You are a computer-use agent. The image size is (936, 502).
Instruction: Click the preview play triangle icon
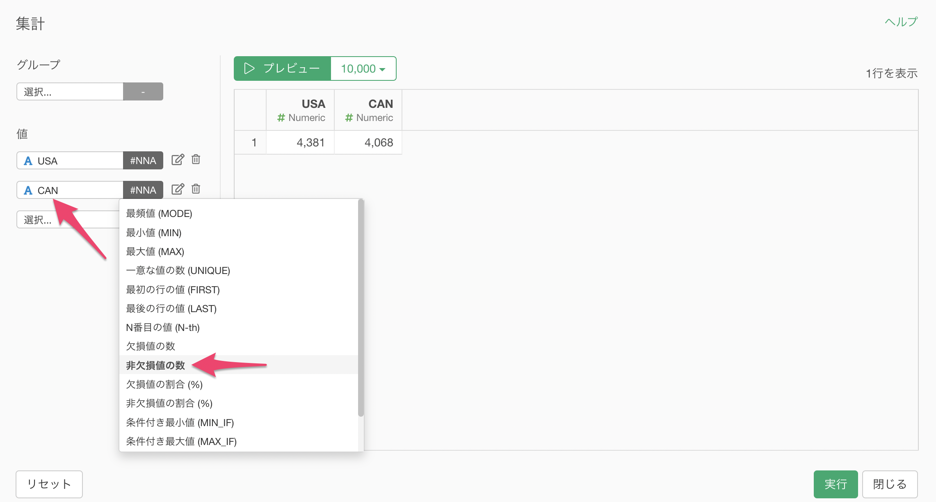(249, 68)
